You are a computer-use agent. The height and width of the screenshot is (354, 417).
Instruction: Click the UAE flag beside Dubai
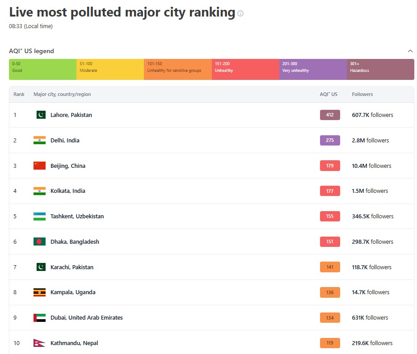[x=39, y=318]
